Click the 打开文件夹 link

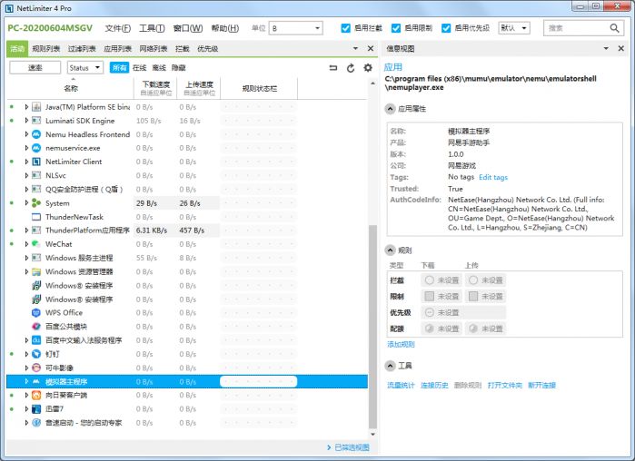pos(504,385)
